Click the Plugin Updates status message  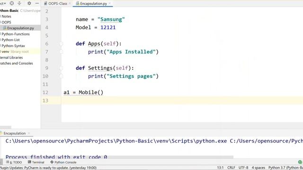[x=48, y=168]
